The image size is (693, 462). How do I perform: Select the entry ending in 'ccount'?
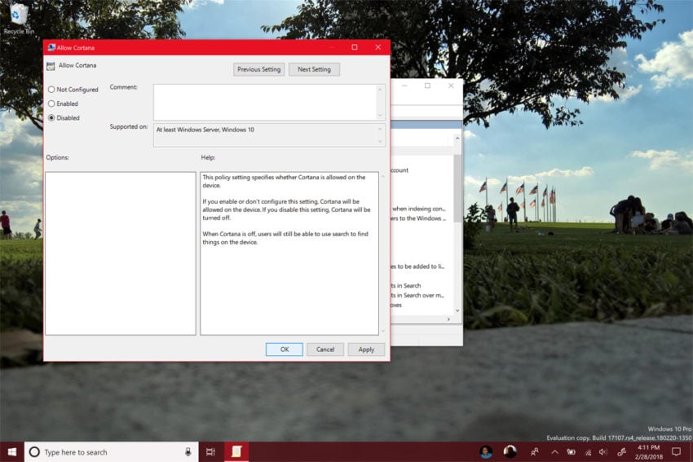click(400, 170)
